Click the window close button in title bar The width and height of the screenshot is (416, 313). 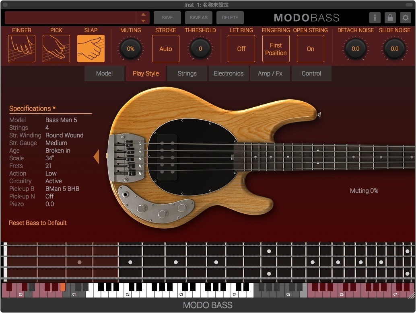click(5, 4)
